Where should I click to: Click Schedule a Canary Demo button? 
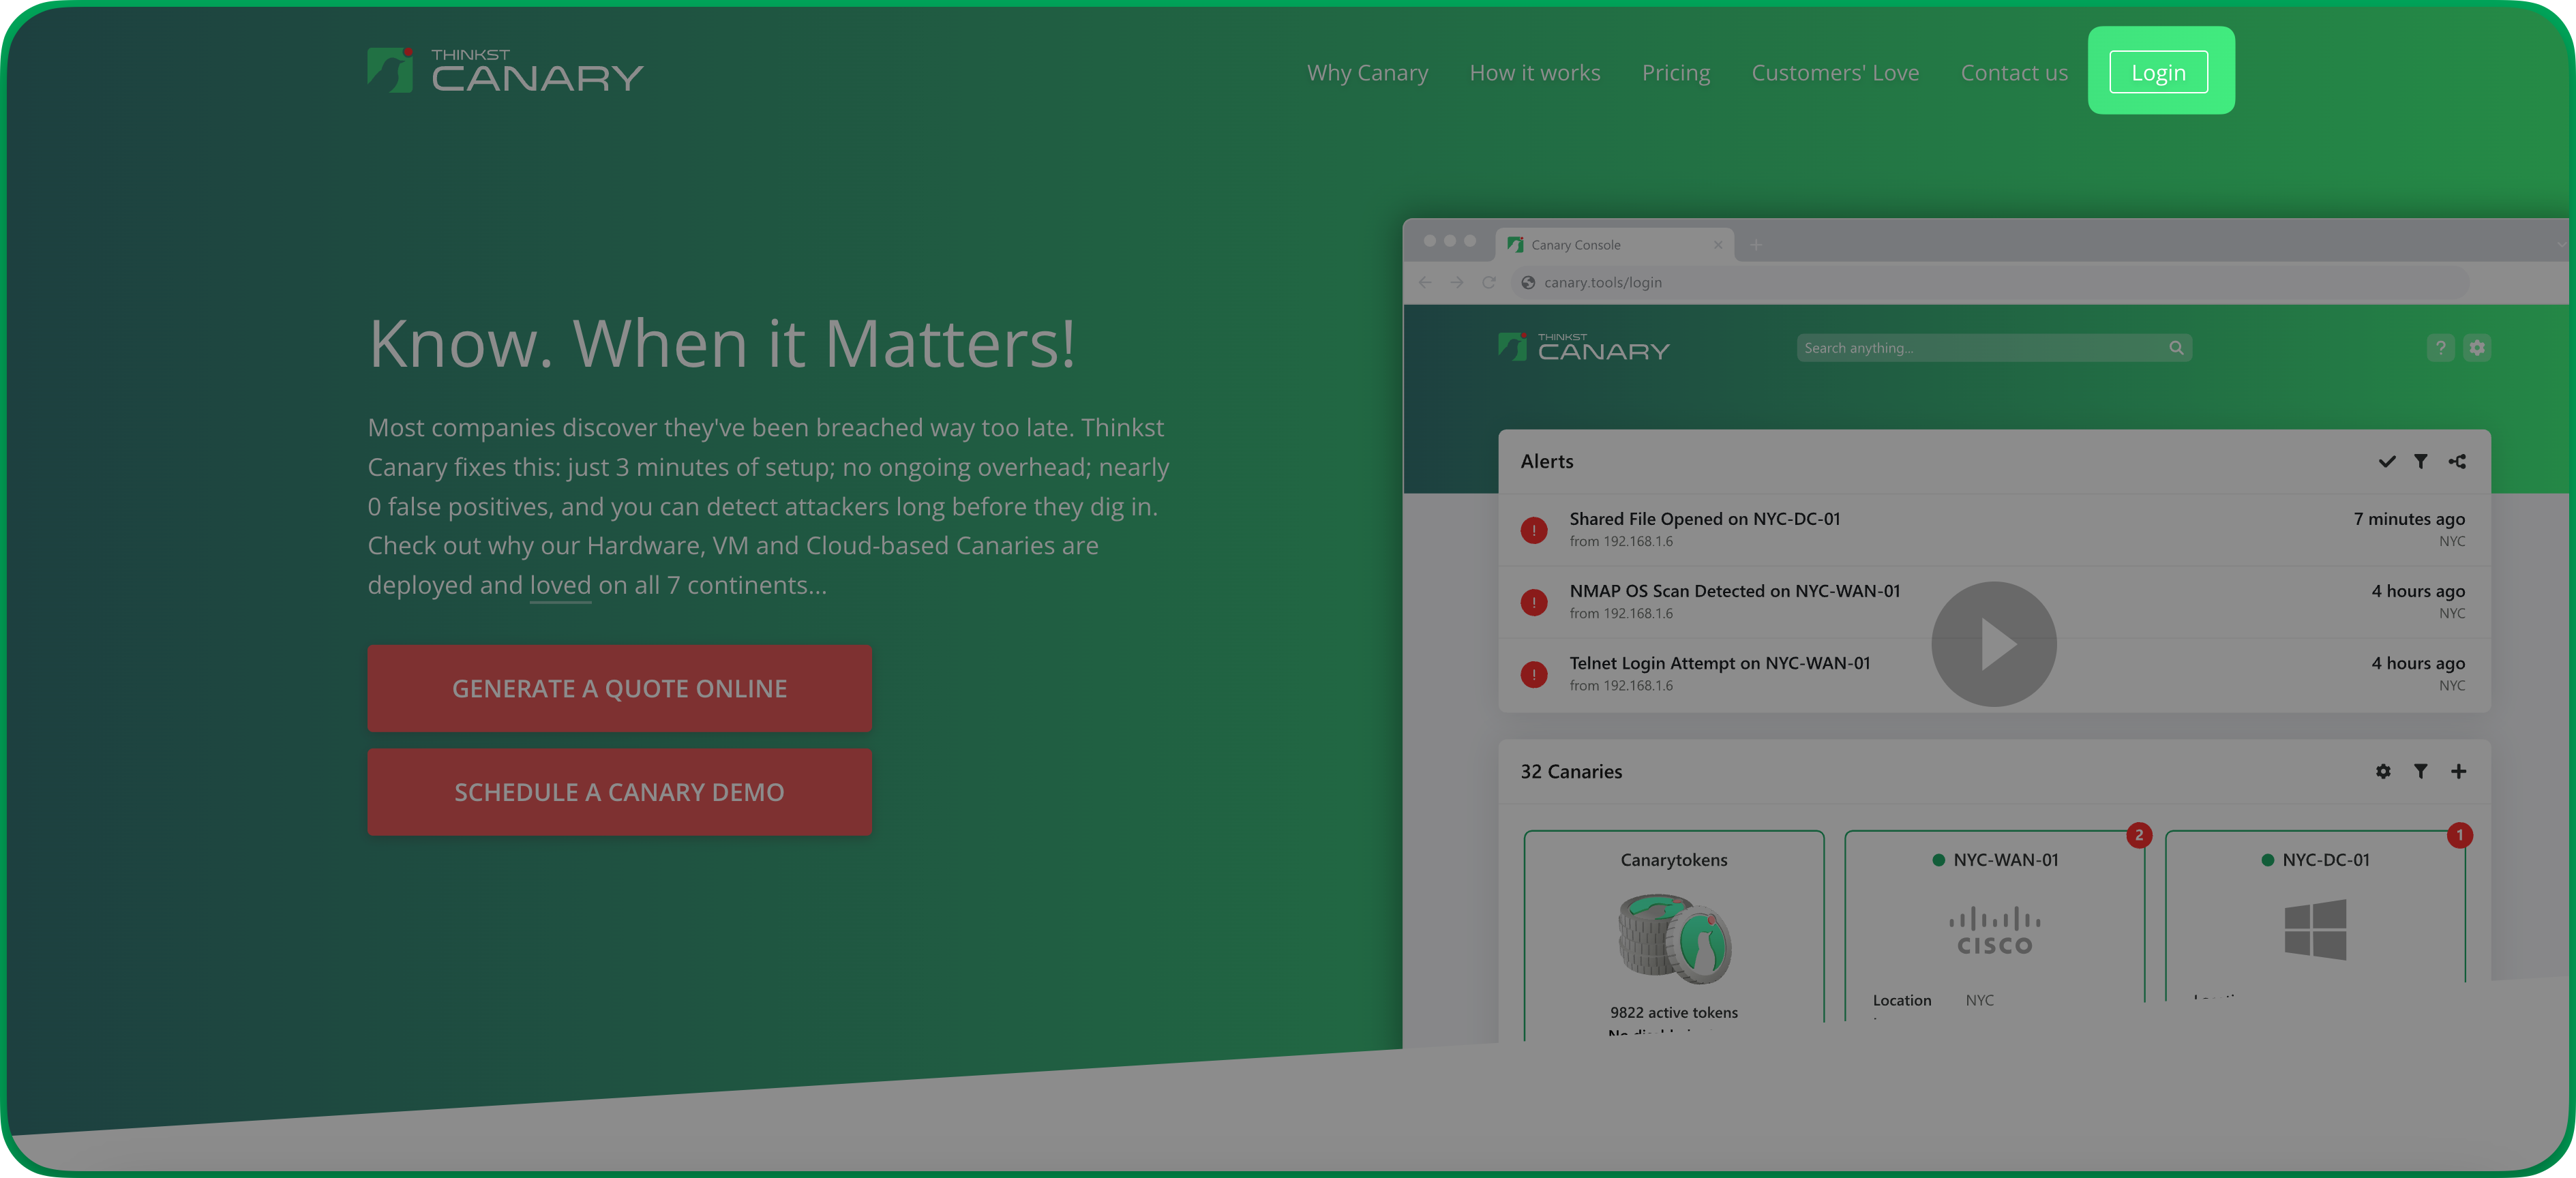click(619, 792)
